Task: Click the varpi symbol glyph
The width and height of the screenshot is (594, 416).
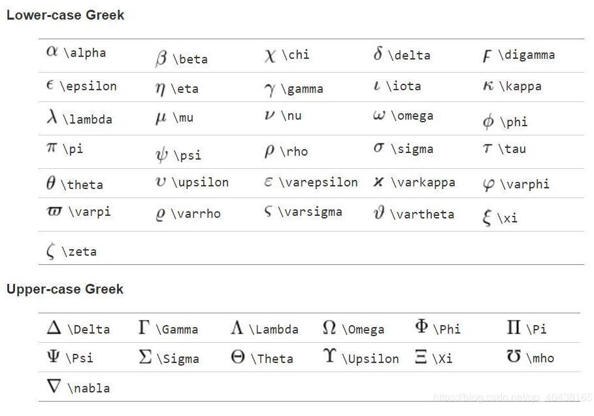Action: pyautogui.click(x=54, y=211)
